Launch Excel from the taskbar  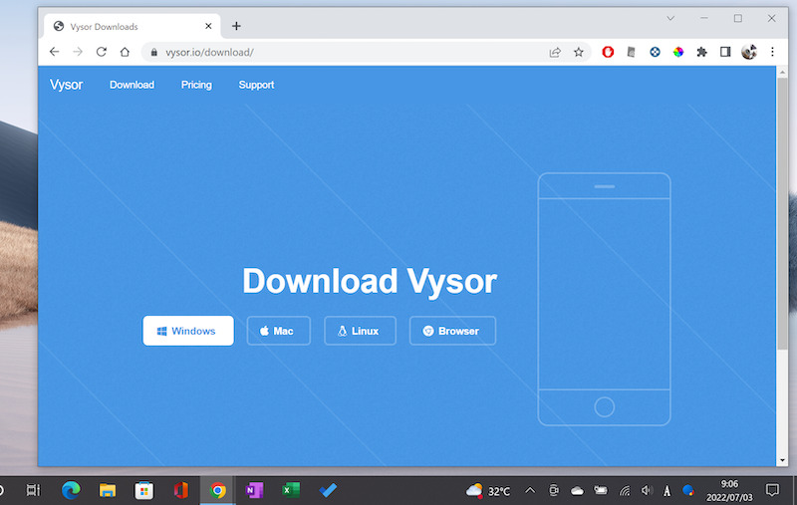coord(291,490)
